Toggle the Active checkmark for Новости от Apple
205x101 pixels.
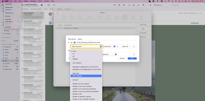tap(60, 28)
